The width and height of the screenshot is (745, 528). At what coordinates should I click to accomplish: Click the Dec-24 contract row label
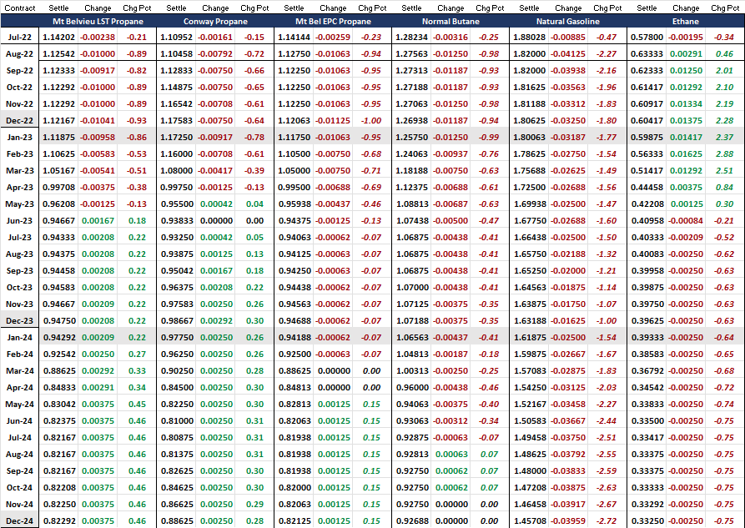(x=19, y=520)
